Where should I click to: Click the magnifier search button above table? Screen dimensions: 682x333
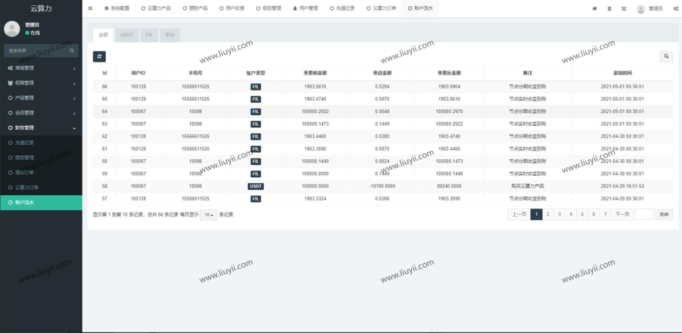point(666,57)
